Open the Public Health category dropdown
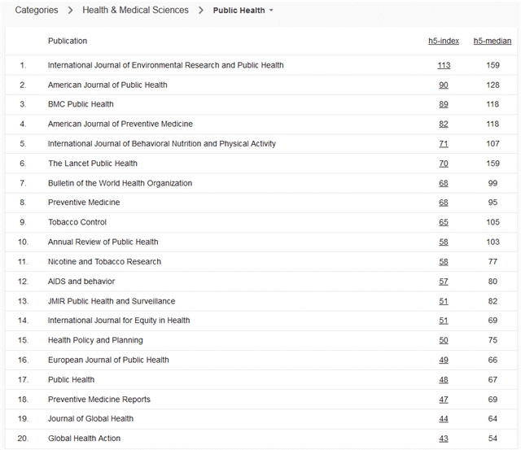 point(243,11)
